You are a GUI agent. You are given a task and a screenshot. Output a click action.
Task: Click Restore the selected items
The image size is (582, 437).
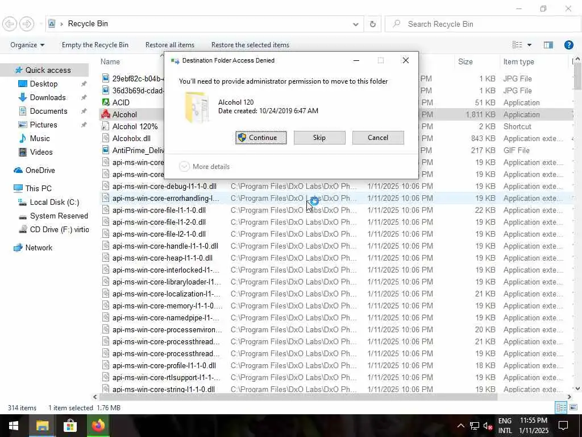[250, 45]
